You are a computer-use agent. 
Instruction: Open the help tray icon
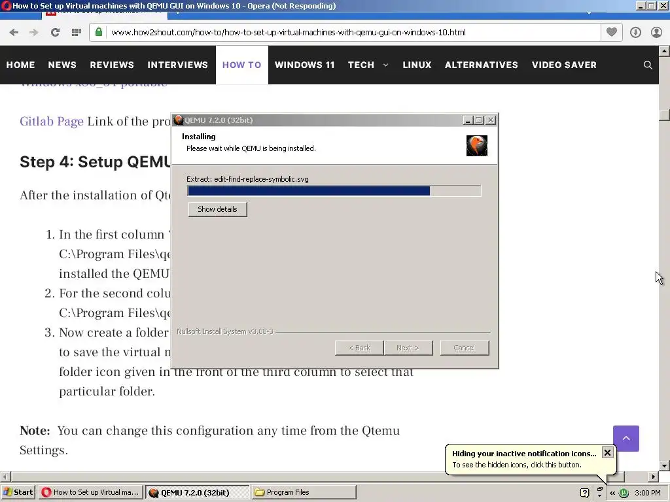coord(584,493)
